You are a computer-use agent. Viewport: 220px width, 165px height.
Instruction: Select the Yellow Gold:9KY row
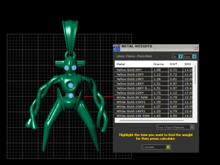coord(154,70)
